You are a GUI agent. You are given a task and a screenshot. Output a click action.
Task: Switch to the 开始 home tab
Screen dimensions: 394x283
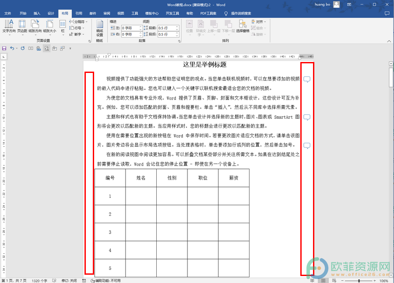coord(23,13)
